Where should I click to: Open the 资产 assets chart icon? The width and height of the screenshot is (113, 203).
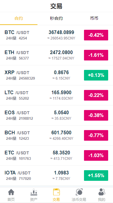(34, 192)
